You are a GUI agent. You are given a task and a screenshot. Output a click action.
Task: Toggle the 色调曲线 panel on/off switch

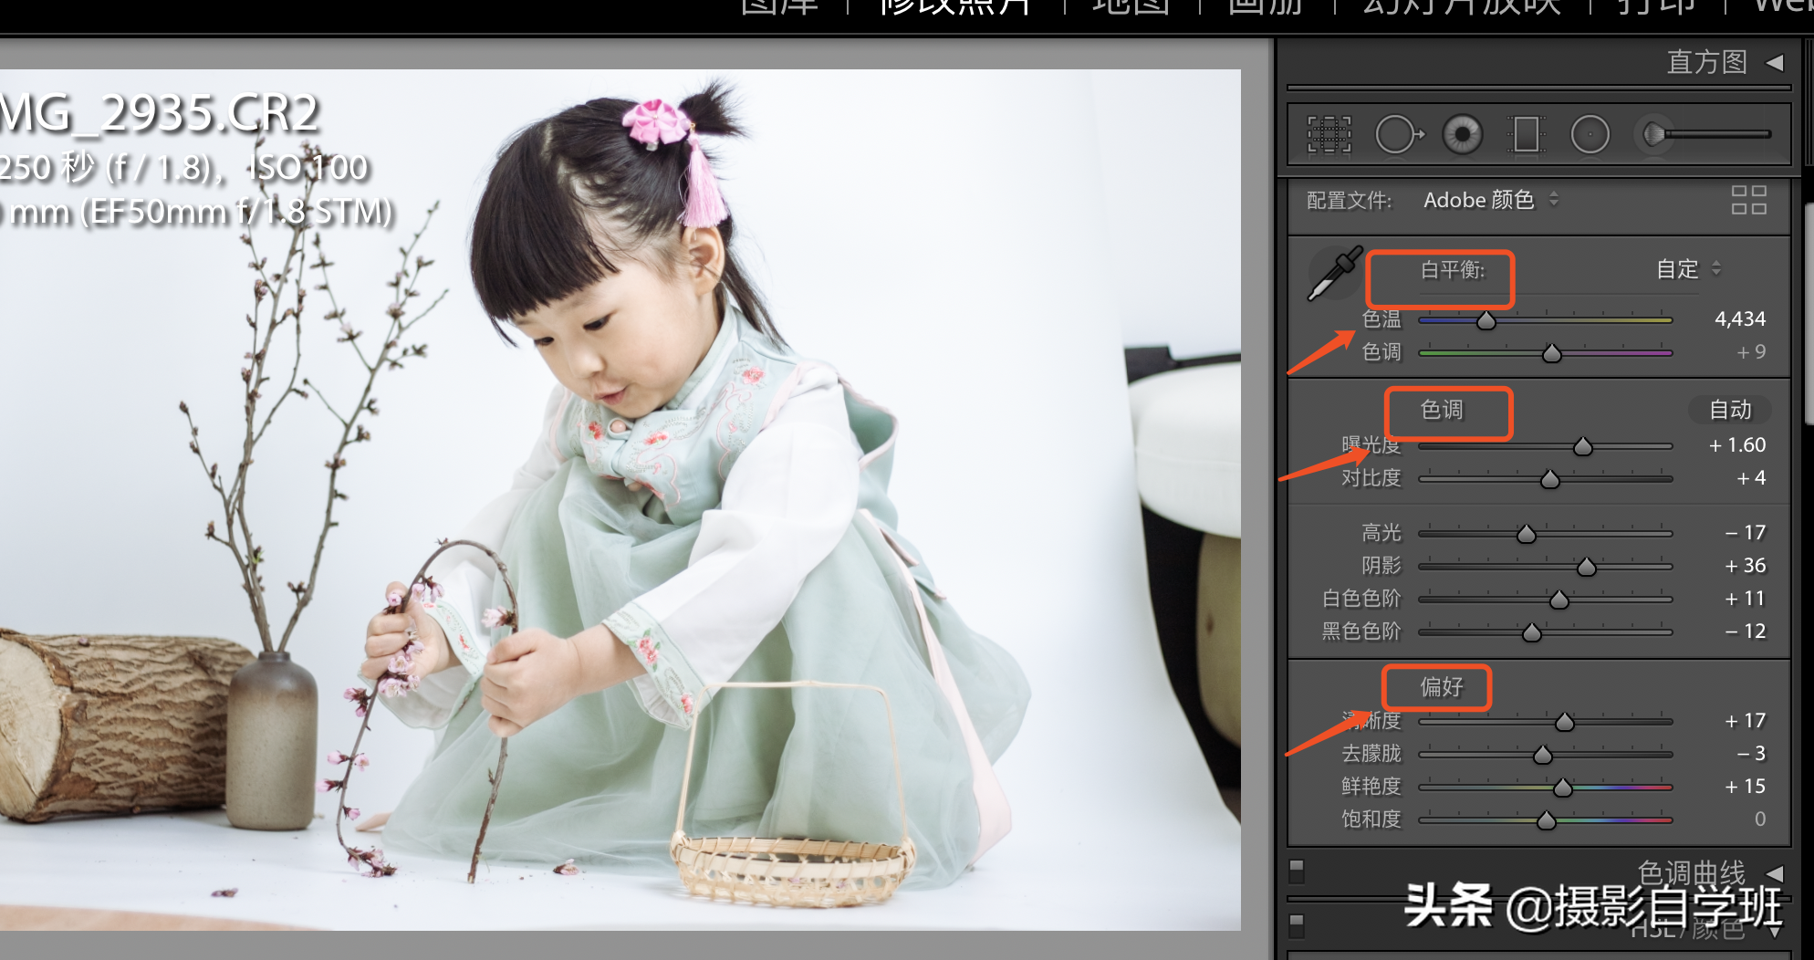click(x=1297, y=868)
